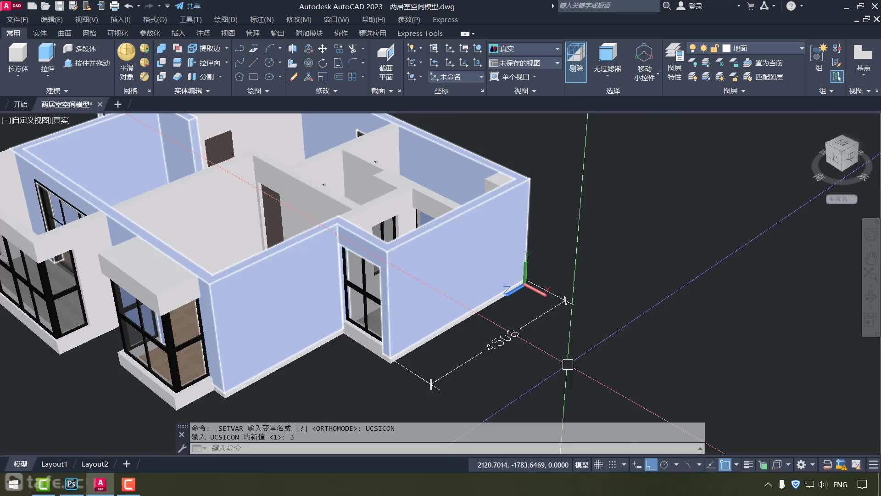This screenshot has width=881, height=496.
Task: Select the Polygon drawing tool
Action: (x=239, y=77)
